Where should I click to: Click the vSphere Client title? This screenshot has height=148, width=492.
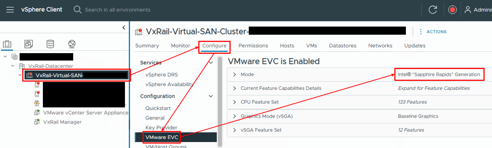pyautogui.click(x=42, y=10)
